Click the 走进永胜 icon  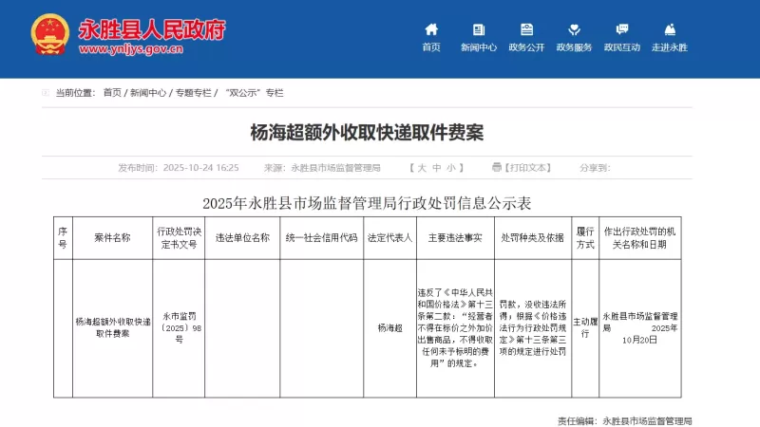(x=669, y=29)
